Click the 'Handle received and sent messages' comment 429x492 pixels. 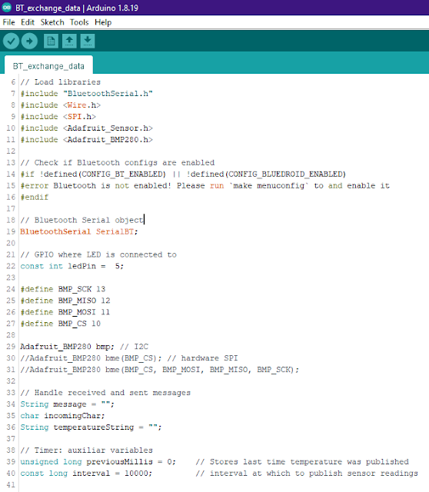[x=105, y=393]
